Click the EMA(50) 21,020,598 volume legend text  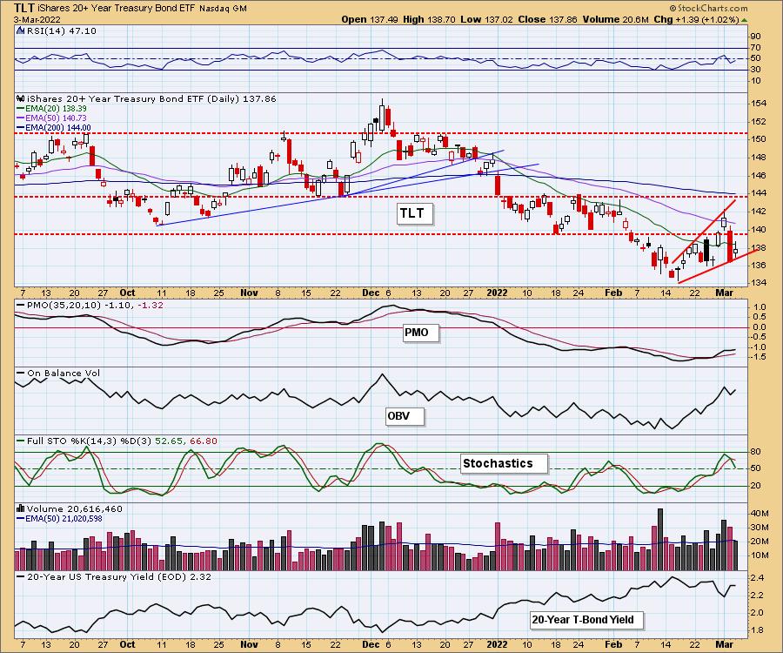point(64,519)
